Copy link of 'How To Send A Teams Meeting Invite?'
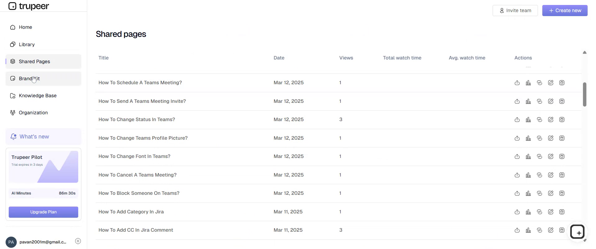596x249 pixels. coord(540,101)
